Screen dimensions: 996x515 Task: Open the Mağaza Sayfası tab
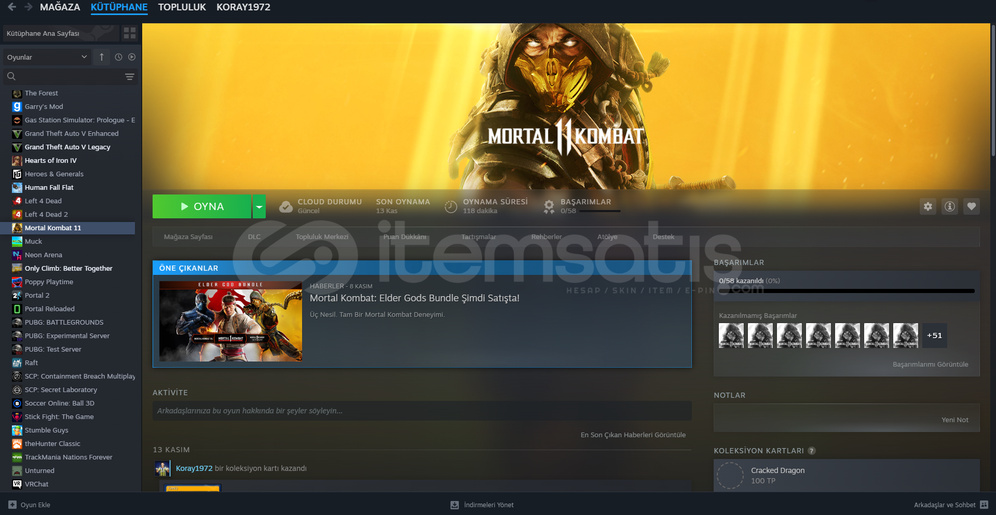coord(188,237)
